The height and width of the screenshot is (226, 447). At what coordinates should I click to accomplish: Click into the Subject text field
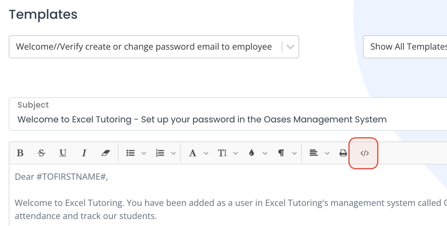228,114
